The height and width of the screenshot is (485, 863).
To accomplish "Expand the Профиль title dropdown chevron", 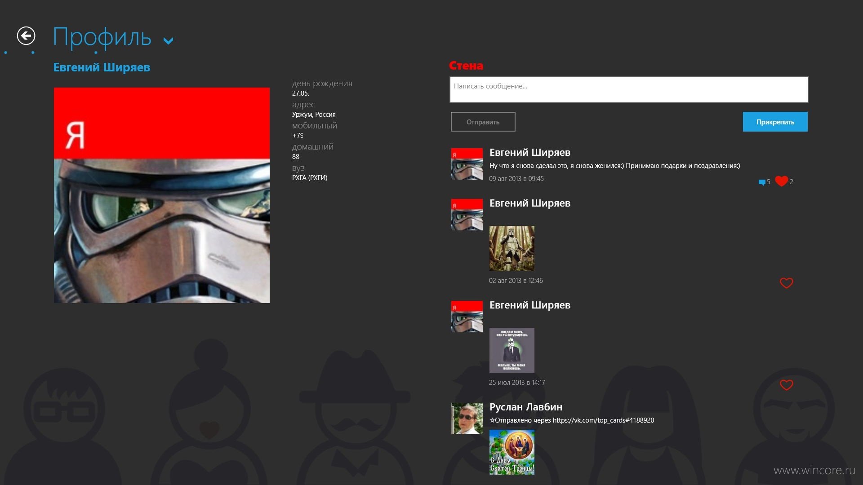I will click(x=168, y=41).
